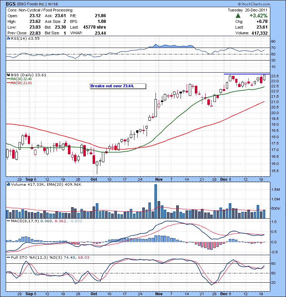286x297 pixels.
Task: Click the Bid price 23.30
Action: pyautogui.click(x=60, y=27)
